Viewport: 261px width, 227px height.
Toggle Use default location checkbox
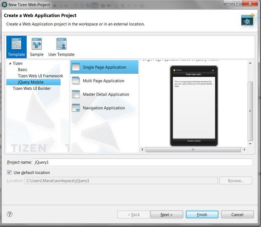9,172
